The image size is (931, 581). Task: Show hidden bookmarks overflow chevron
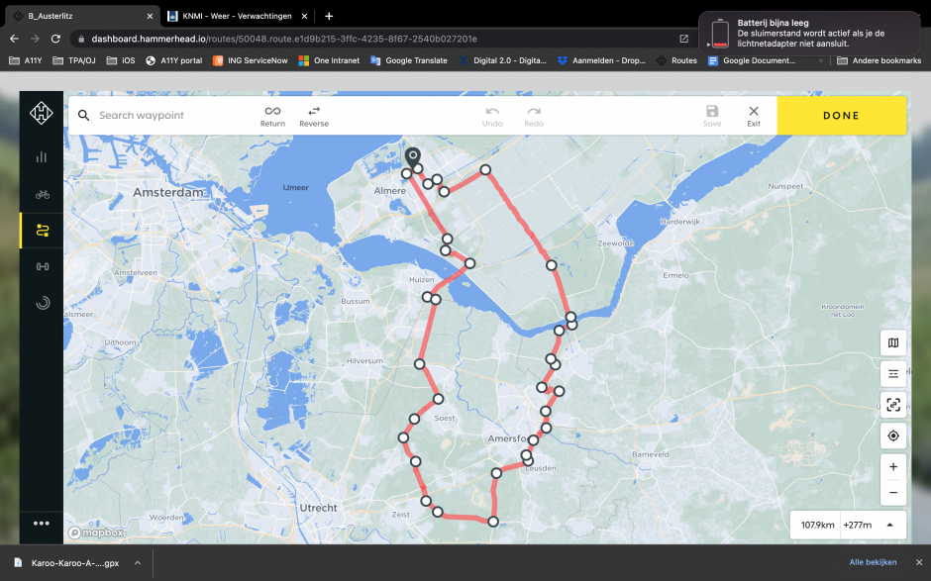click(x=821, y=60)
